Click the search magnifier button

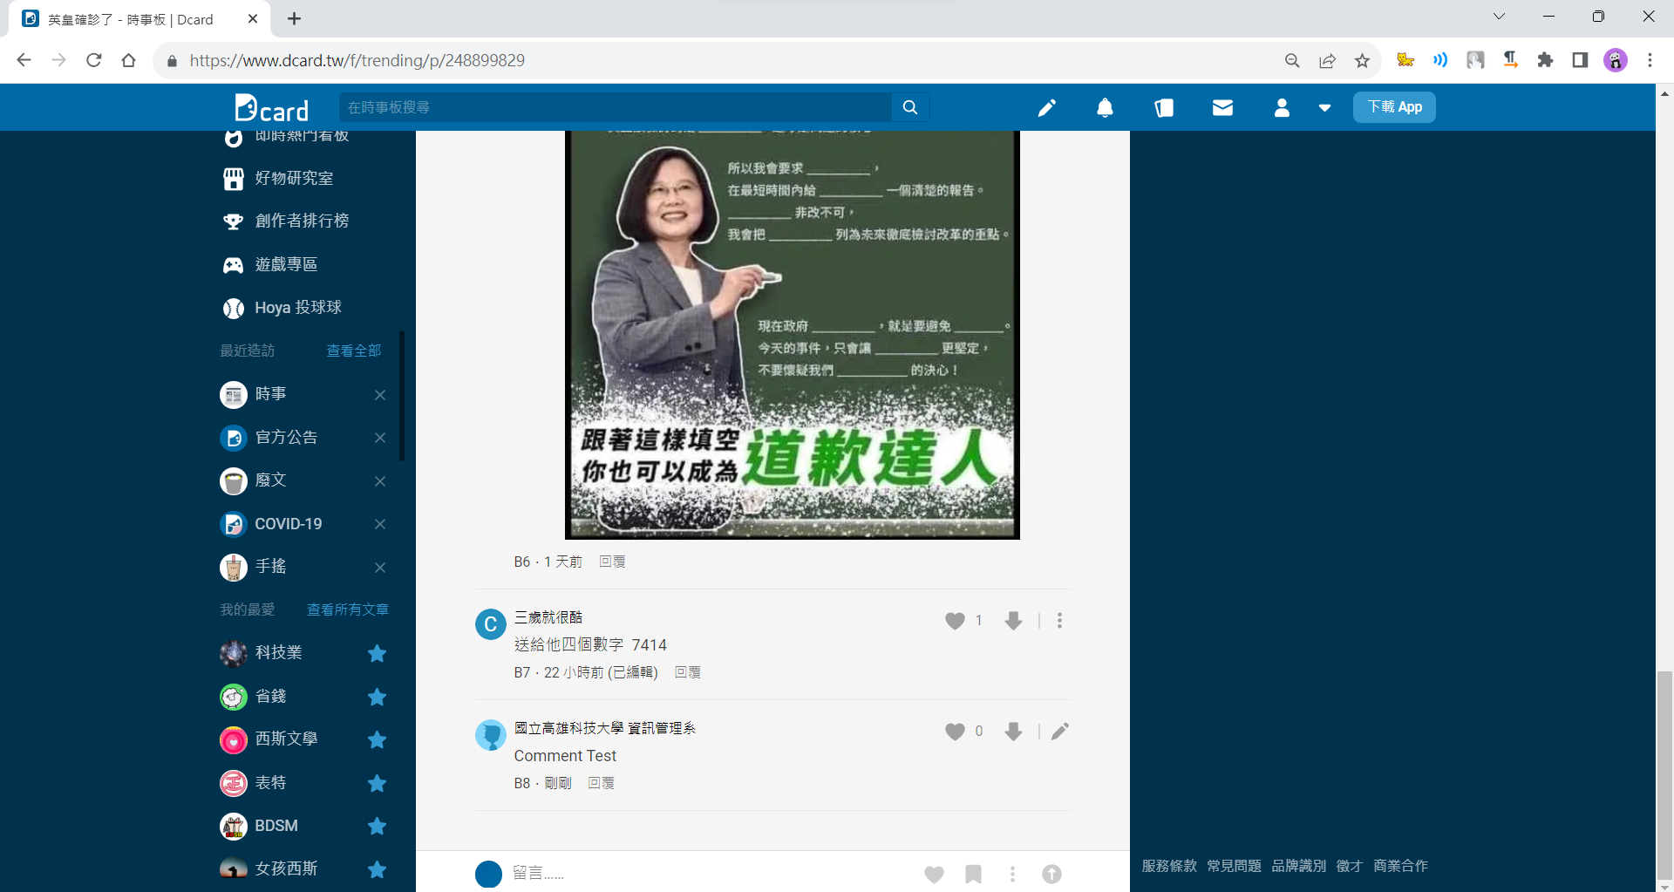click(910, 107)
